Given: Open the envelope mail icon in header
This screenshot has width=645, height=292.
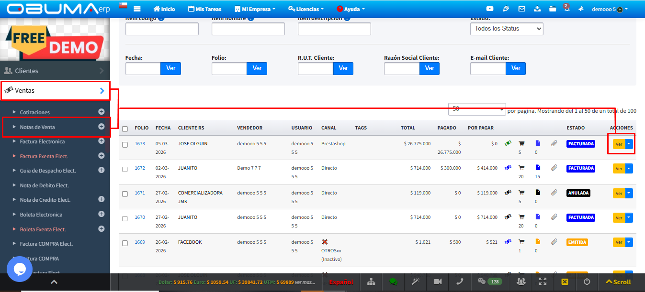Looking at the screenshot, I should tap(522, 9).
